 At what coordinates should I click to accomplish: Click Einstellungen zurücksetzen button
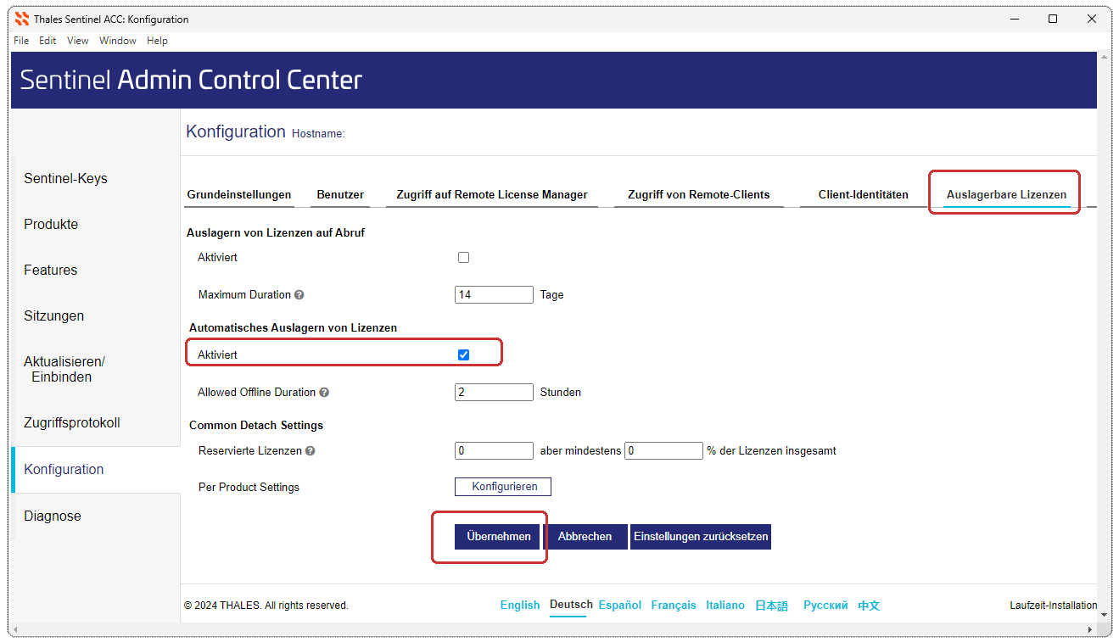pos(700,537)
